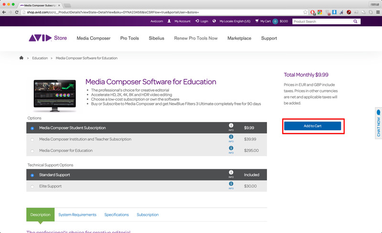Viewport: 382px width, 233px height.
Task: Close the Media Composer browser tab
Action: pos(59,5)
